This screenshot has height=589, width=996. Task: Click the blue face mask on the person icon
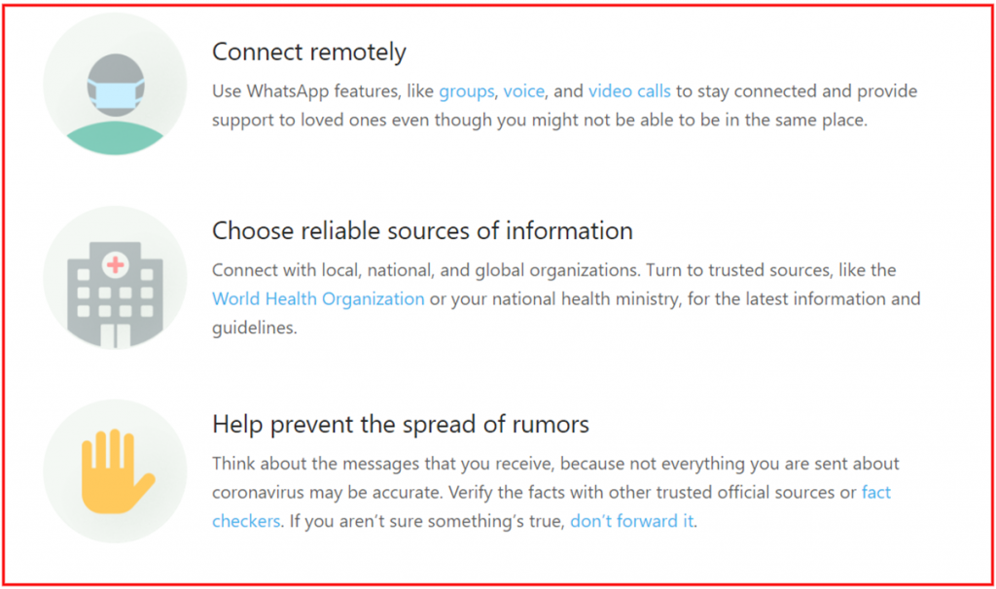(116, 94)
